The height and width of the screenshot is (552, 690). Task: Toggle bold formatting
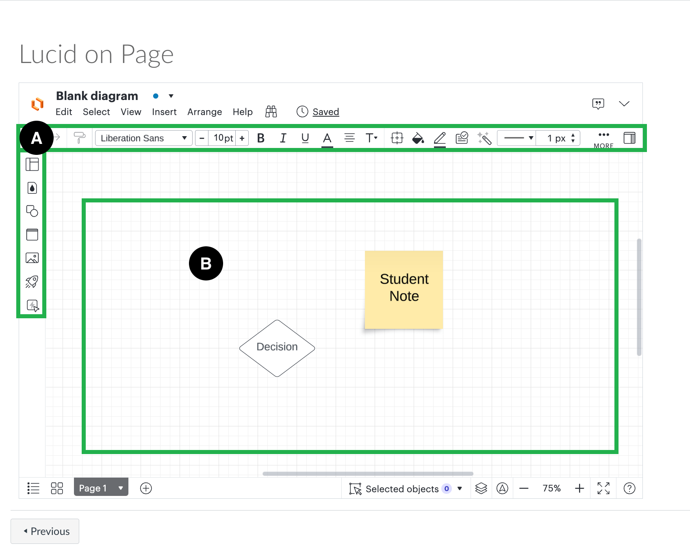(261, 138)
